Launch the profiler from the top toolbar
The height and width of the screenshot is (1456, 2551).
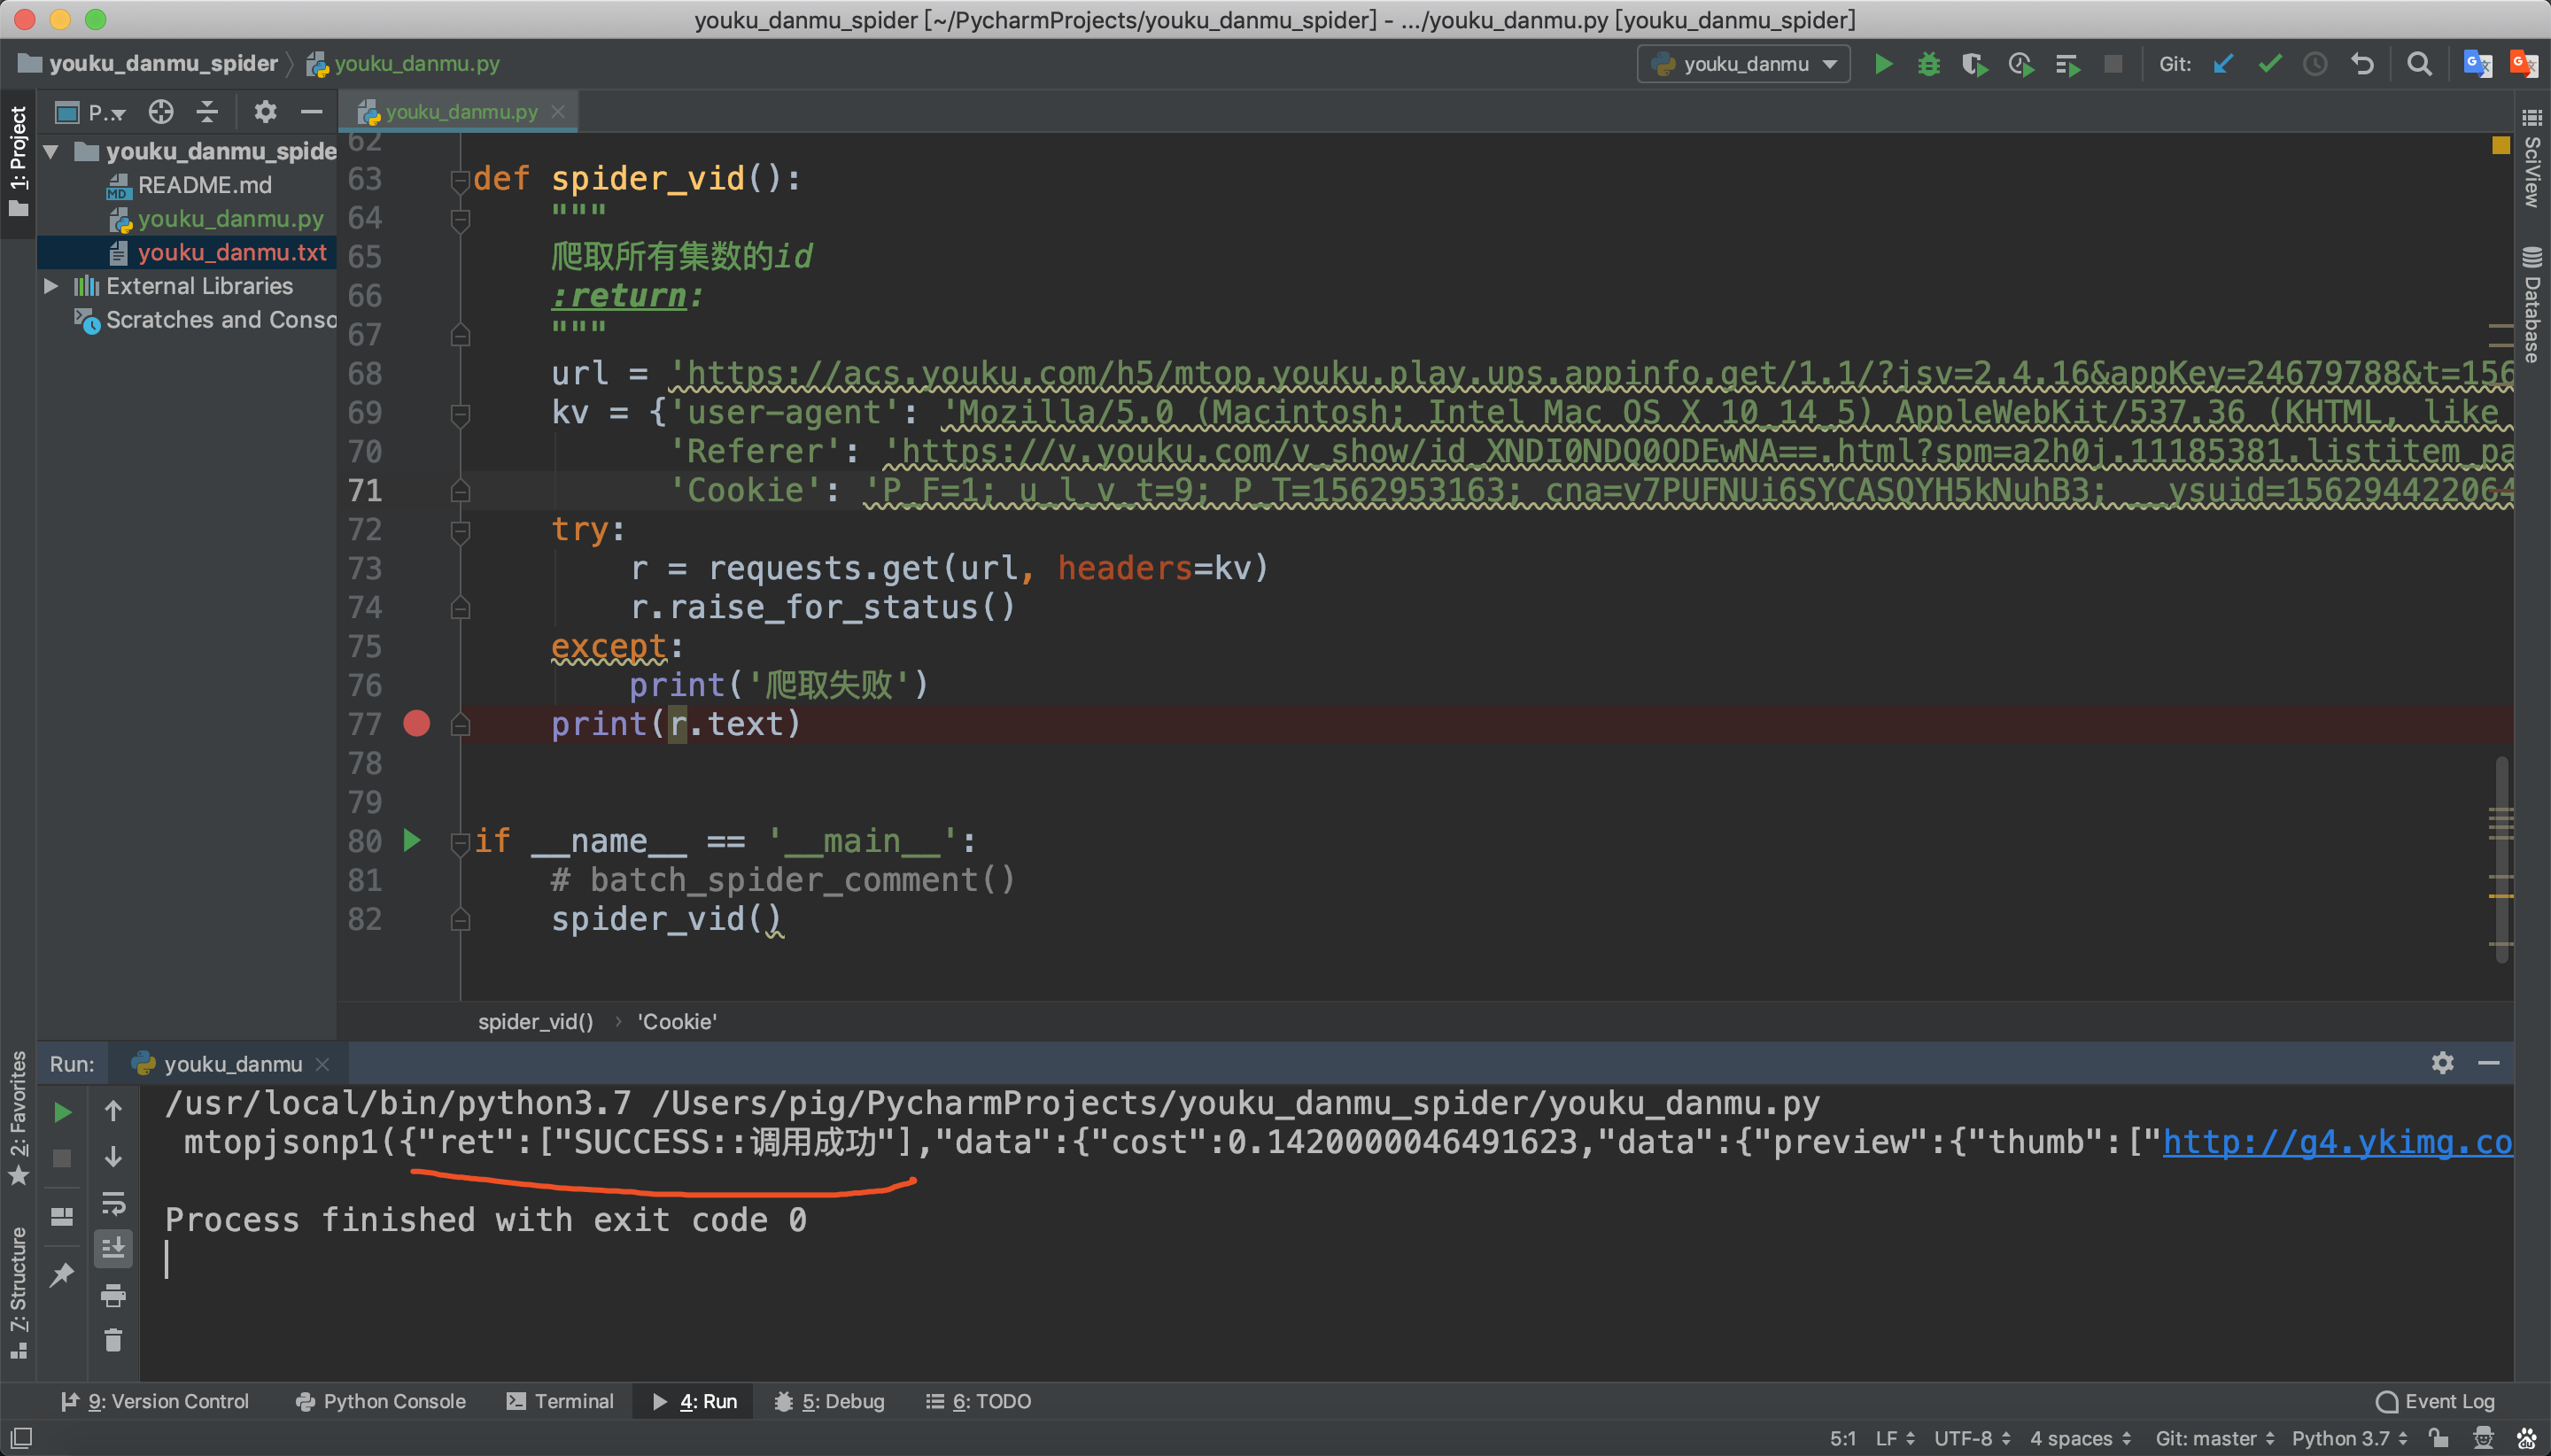2020,64
